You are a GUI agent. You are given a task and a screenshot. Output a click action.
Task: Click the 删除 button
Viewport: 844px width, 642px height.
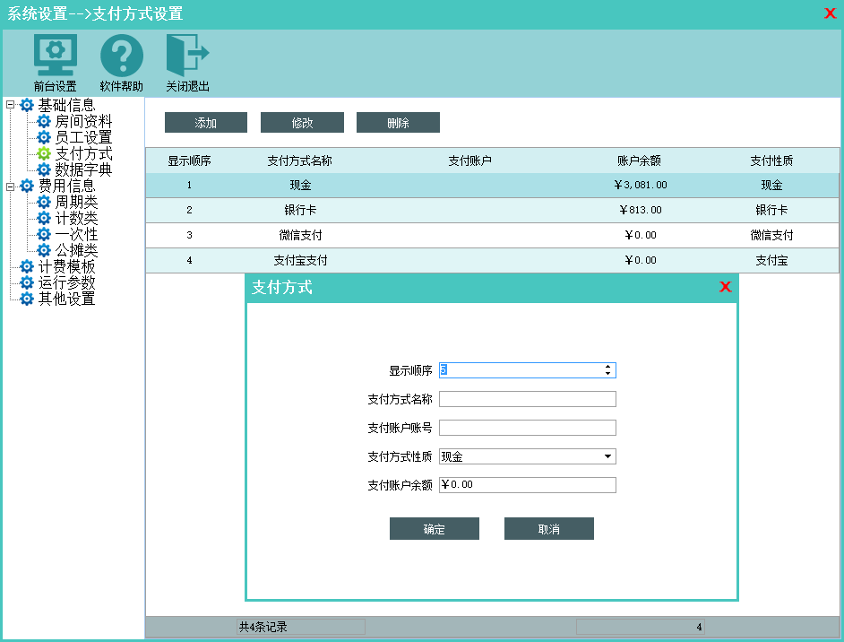[398, 123]
